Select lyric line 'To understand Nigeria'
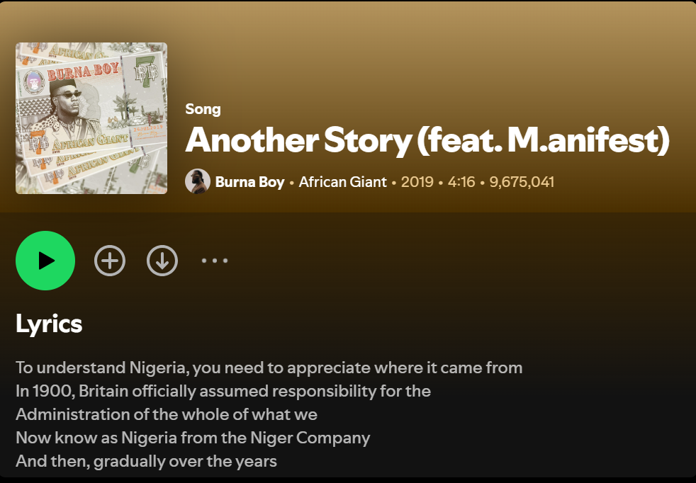Image resolution: width=696 pixels, height=483 pixels. 269,368
